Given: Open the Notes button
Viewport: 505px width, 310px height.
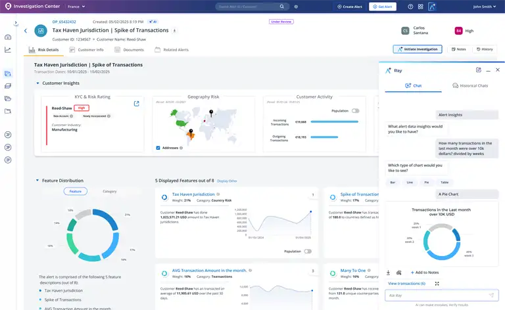Looking at the screenshot, I should 458,49.
